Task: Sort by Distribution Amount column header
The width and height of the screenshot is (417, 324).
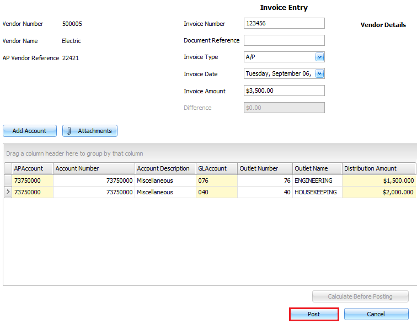Action: pyautogui.click(x=378, y=168)
